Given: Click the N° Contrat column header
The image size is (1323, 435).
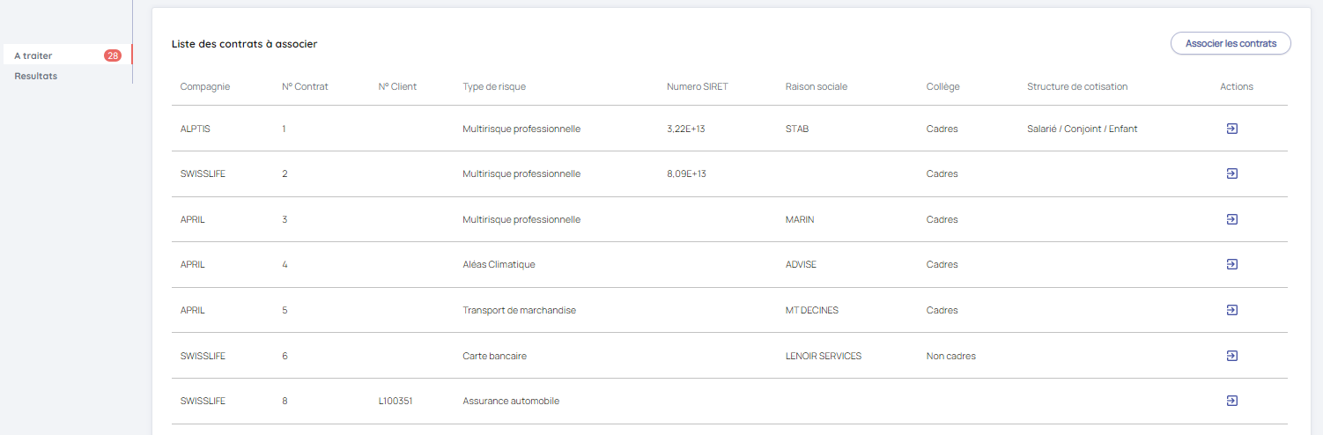Looking at the screenshot, I should point(305,86).
